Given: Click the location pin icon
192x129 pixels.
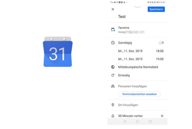Looking at the screenshot, I should pos(113,105).
